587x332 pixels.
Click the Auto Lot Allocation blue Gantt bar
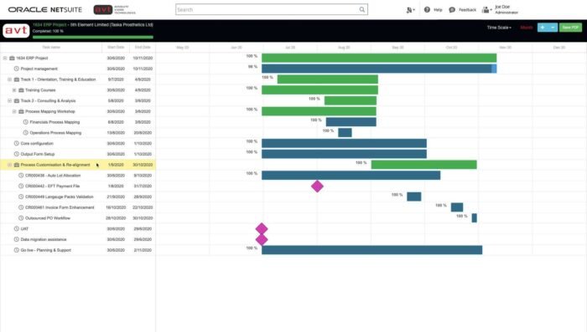[351, 175]
